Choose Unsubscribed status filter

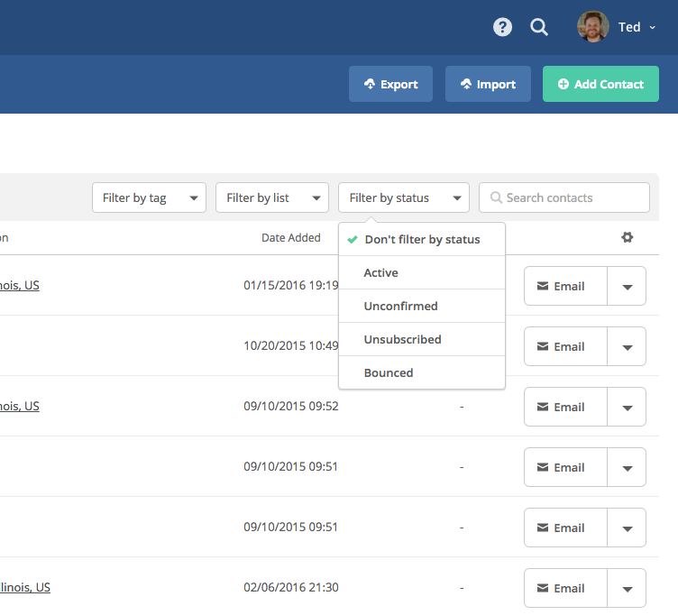(x=402, y=339)
